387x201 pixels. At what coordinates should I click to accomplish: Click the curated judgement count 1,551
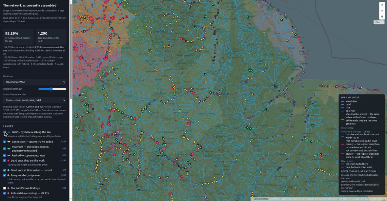pyautogui.click(x=63, y=175)
